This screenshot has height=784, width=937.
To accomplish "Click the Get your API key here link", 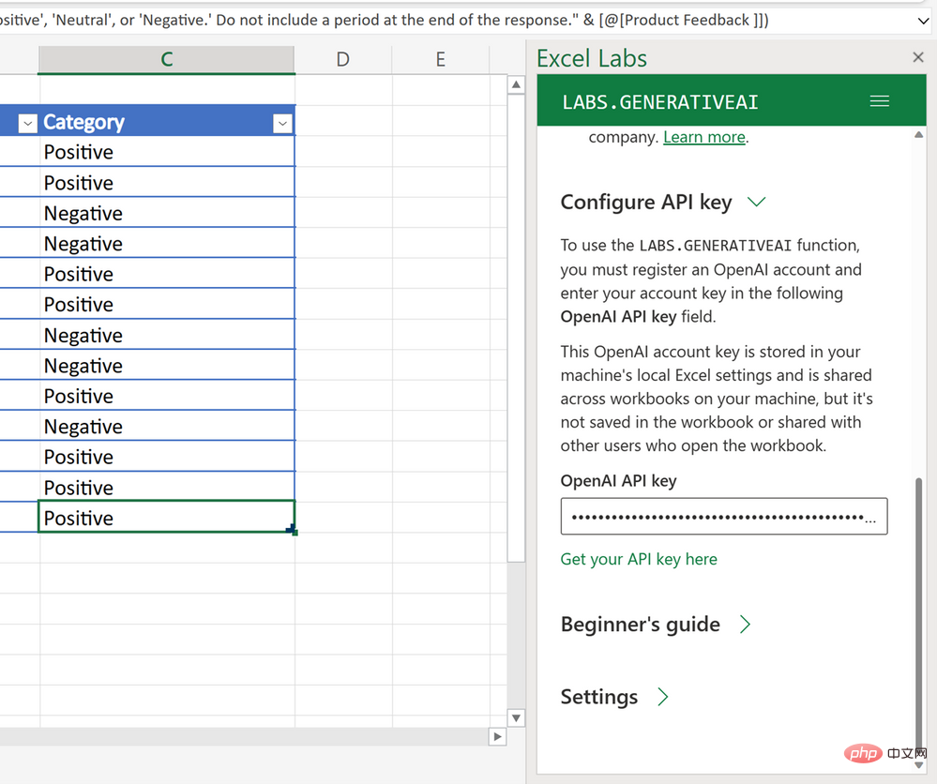I will (x=639, y=558).
